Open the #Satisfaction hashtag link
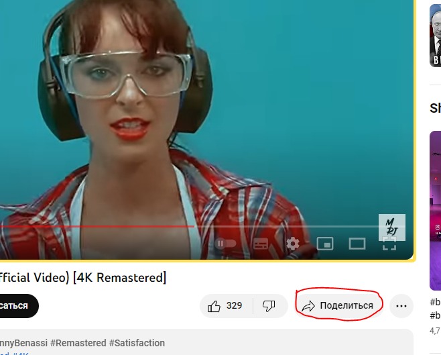 coord(137,343)
